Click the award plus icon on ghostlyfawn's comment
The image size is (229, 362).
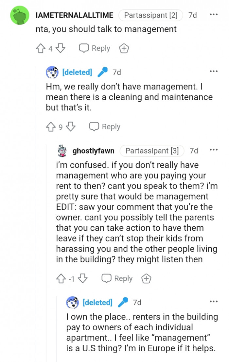click(x=146, y=278)
